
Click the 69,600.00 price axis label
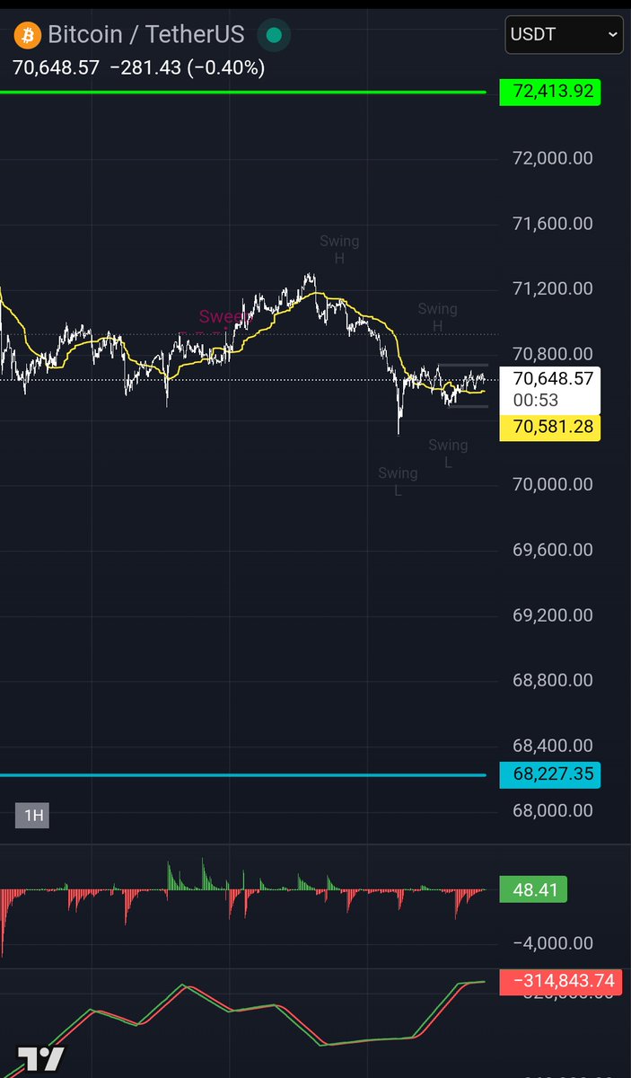[x=553, y=550]
